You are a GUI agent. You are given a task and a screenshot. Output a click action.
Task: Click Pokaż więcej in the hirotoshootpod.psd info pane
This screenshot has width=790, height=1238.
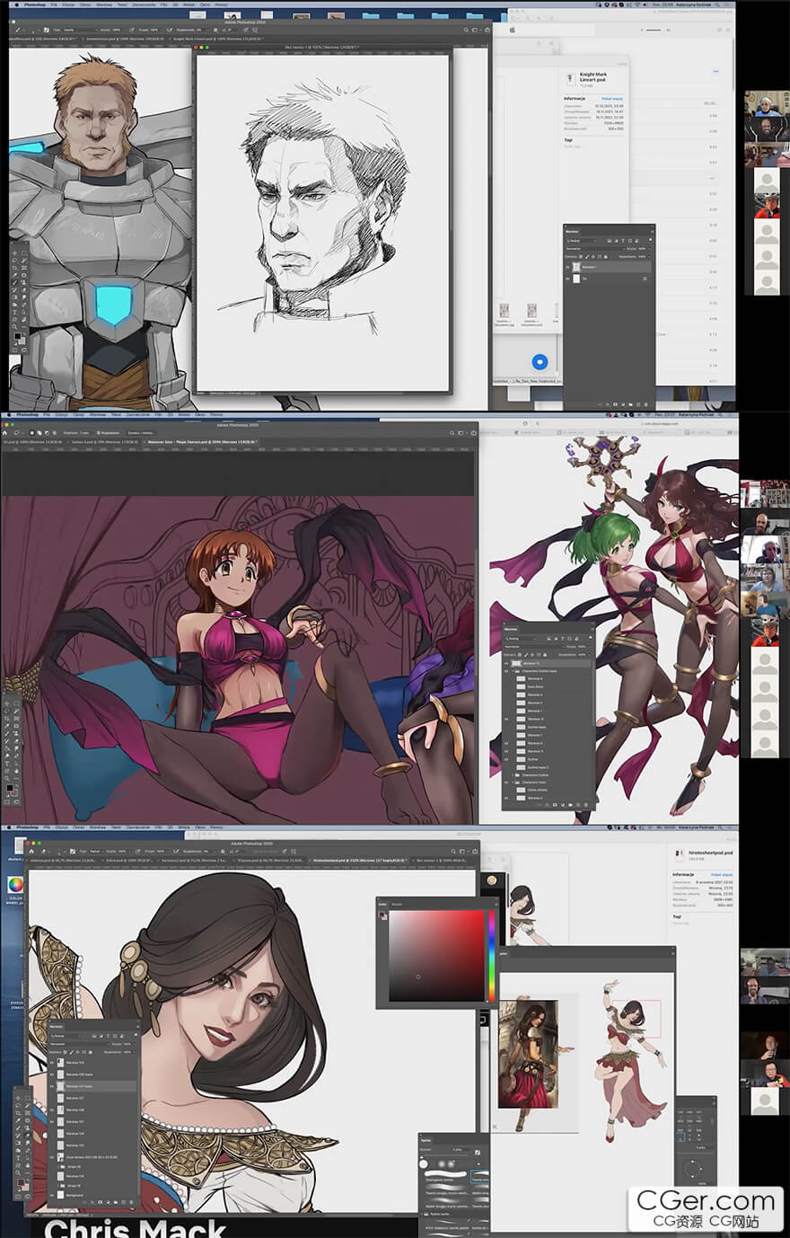(x=722, y=873)
